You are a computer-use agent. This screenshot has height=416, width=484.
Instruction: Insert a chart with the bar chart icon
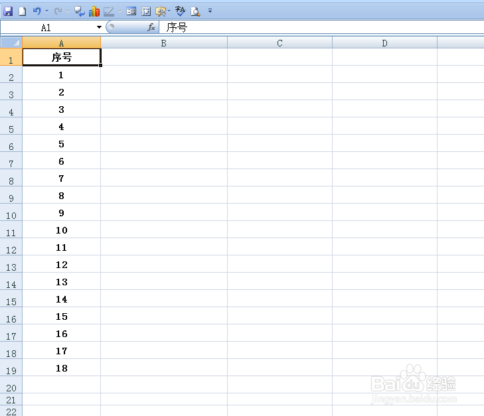click(94, 11)
